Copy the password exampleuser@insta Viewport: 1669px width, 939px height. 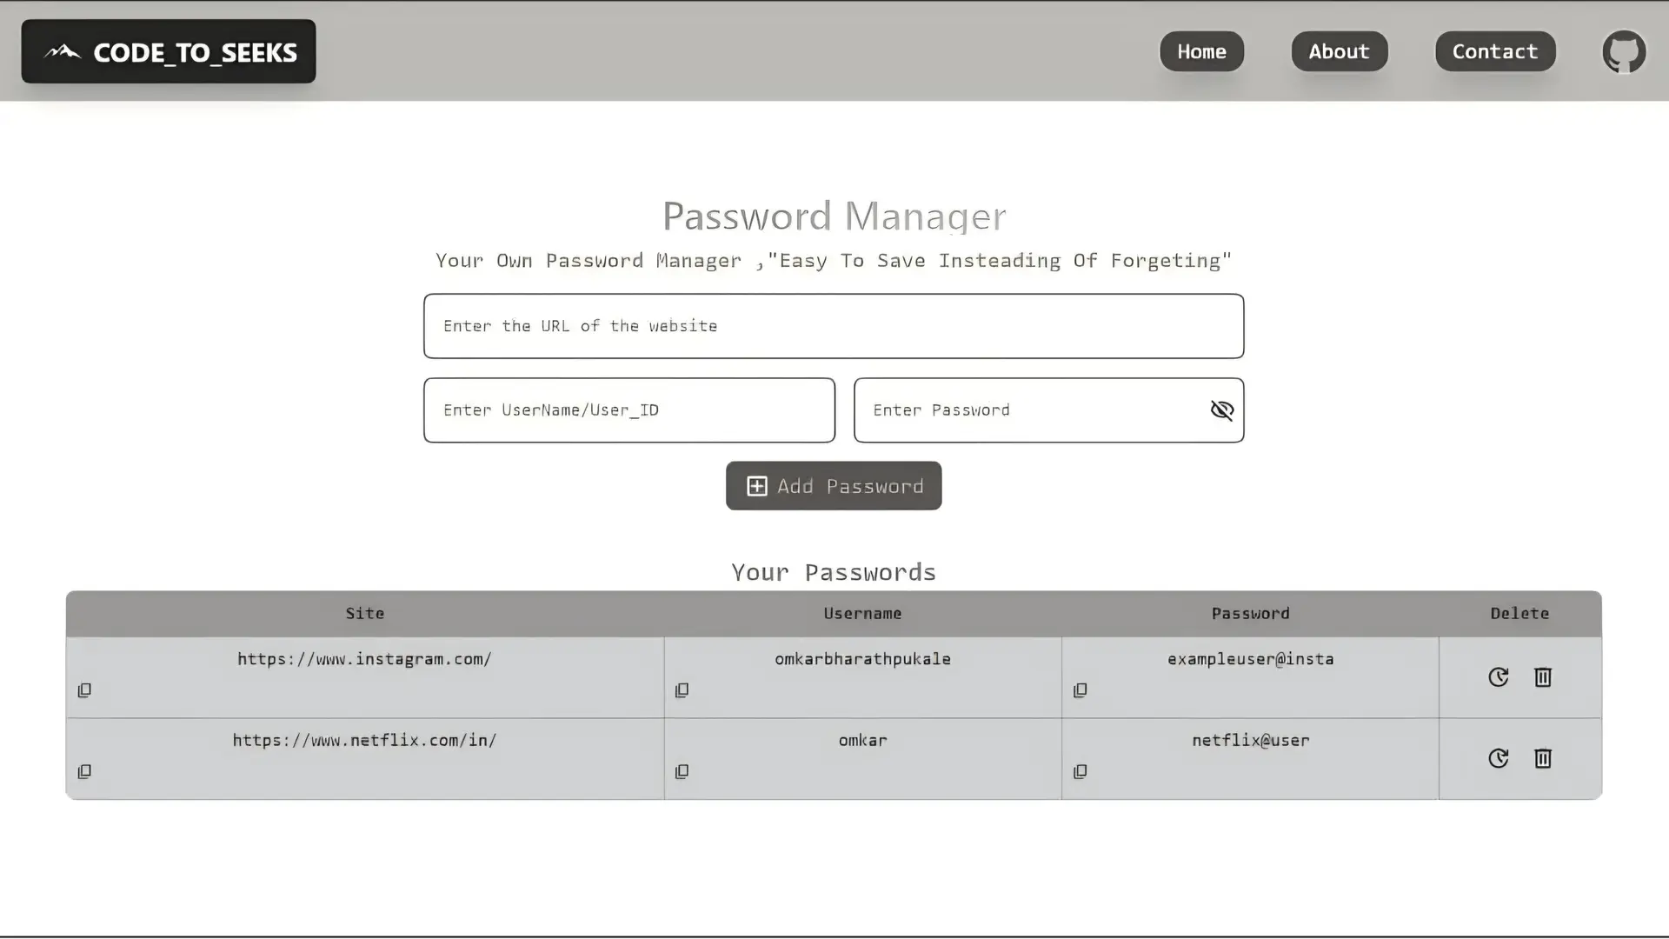1080,689
